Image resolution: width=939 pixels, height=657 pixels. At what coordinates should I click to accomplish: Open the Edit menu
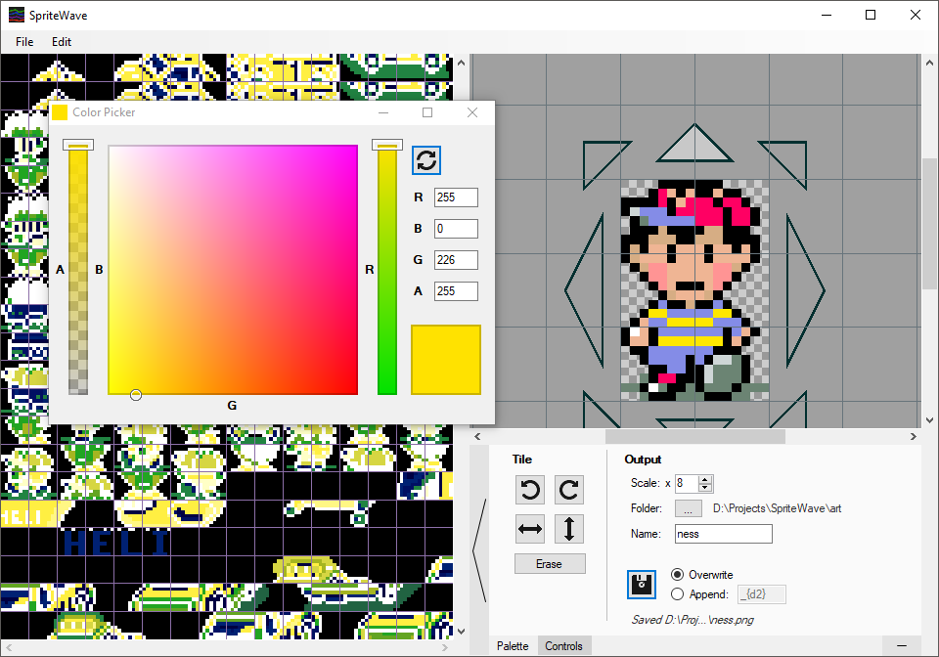click(x=61, y=42)
